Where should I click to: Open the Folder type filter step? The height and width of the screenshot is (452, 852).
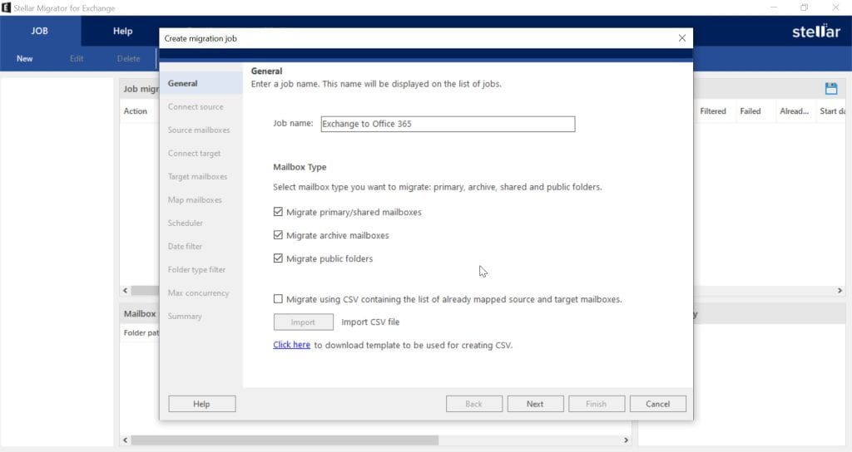tap(196, 270)
